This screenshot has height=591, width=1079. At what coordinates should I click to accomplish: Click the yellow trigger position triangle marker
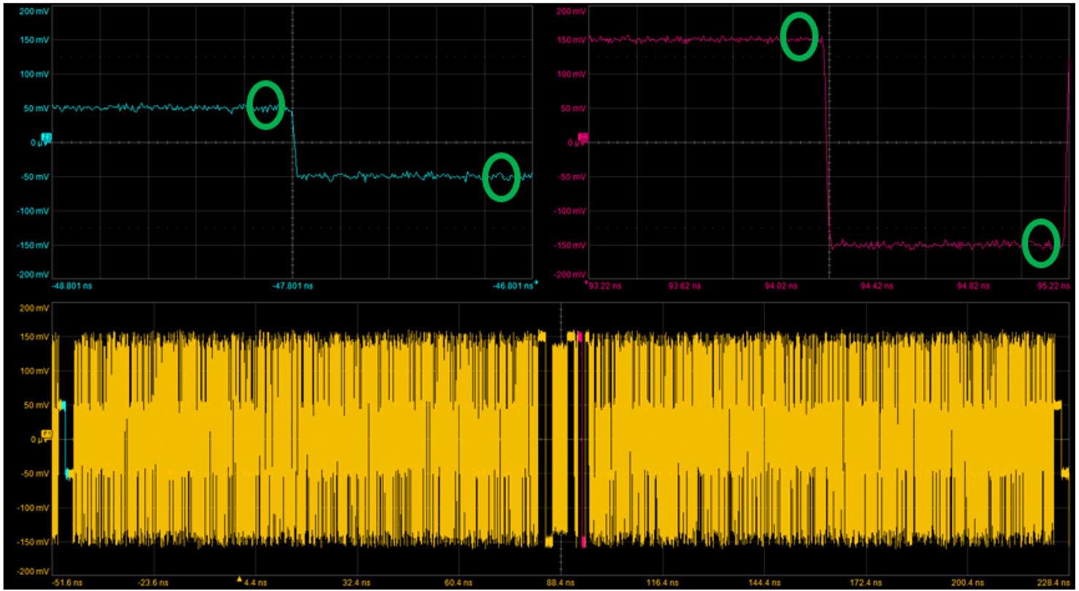(239, 579)
